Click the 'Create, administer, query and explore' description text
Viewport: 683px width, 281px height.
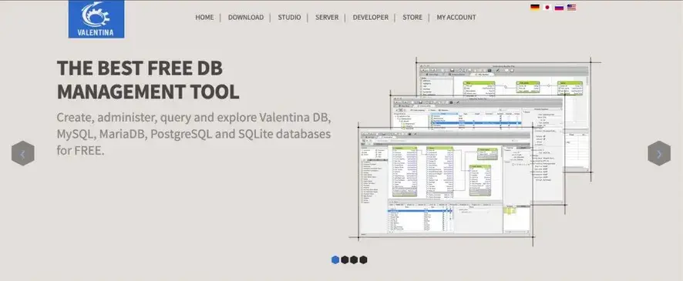click(x=193, y=134)
